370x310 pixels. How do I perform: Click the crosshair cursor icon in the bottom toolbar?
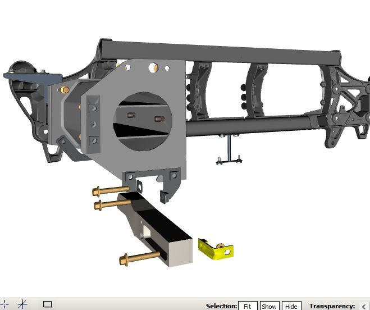pyautogui.click(x=3, y=304)
